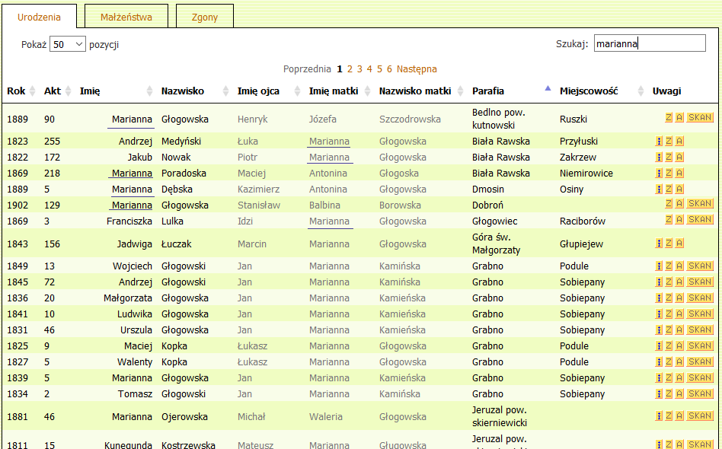Sort by the Parafia column header
This screenshot has height=449, width=722.
coord(488,91)
